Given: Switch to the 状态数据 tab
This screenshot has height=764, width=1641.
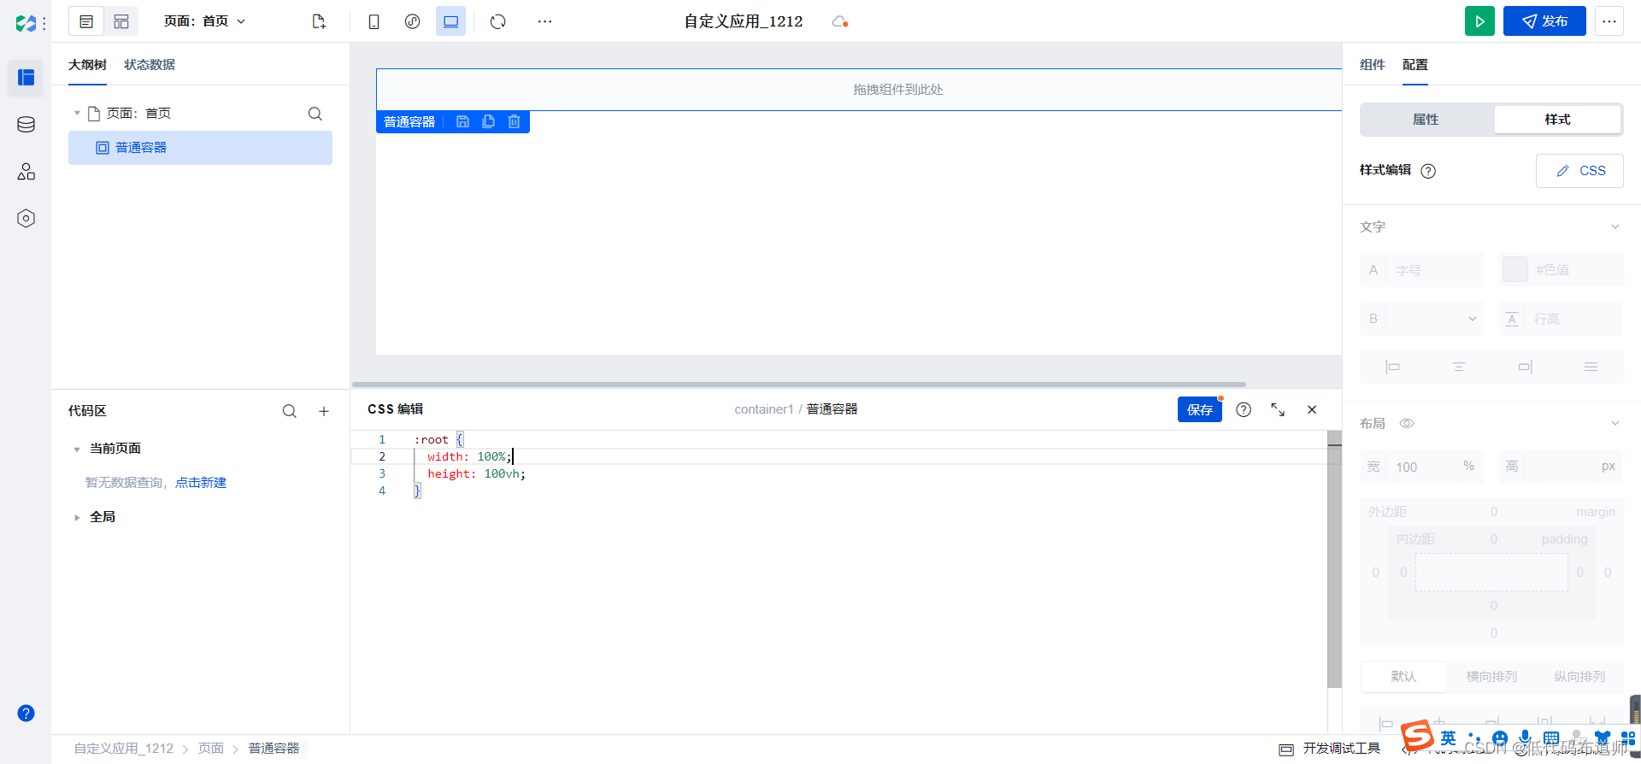Looking at the screenshot, I should [x=150, y=65].
